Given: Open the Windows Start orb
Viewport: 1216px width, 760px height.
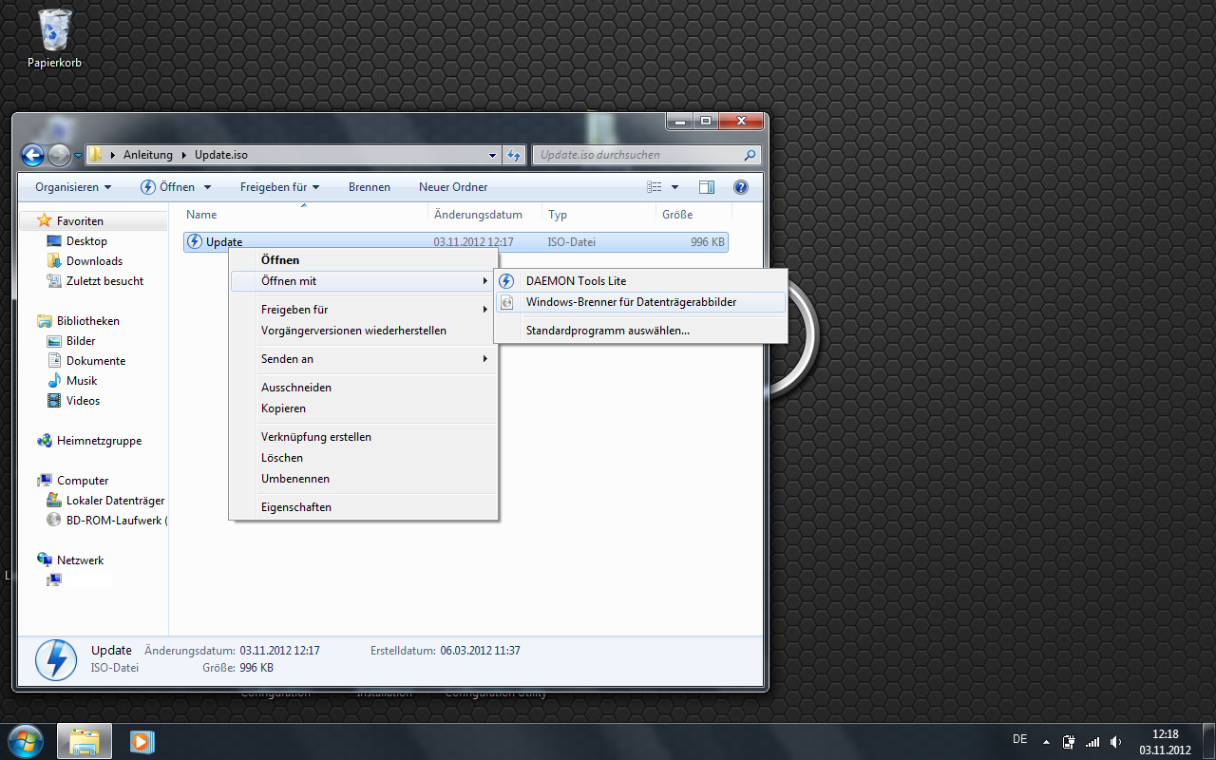Looking at the screenshot, I should (25, 741).
